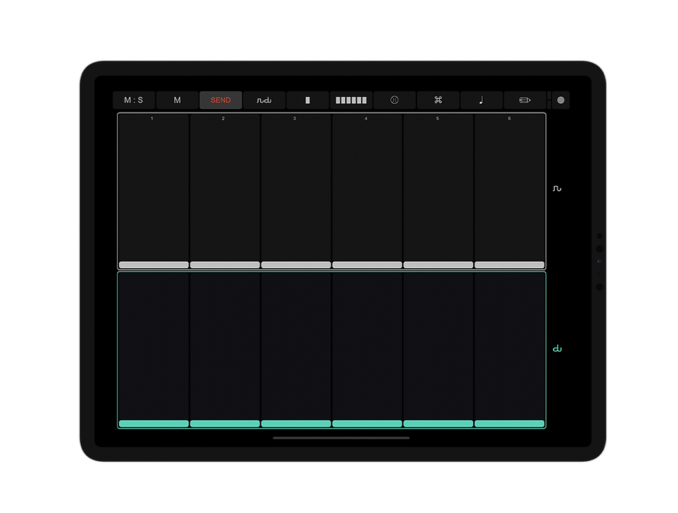Image resolution: width=678 pixels, height=513 pixels.
Task: Open the circular pause-like icon
Action: pyautogui.click(x=394, y=100)
